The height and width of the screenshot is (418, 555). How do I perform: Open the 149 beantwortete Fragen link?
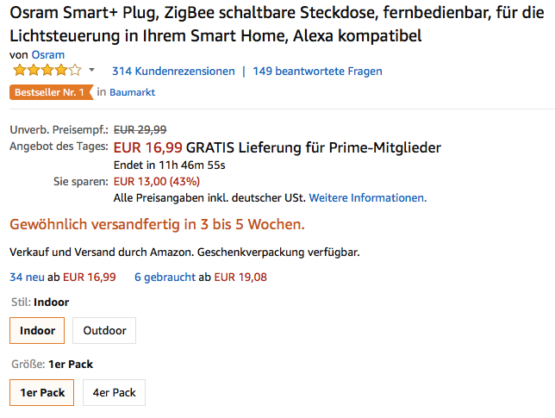(317, 71)
